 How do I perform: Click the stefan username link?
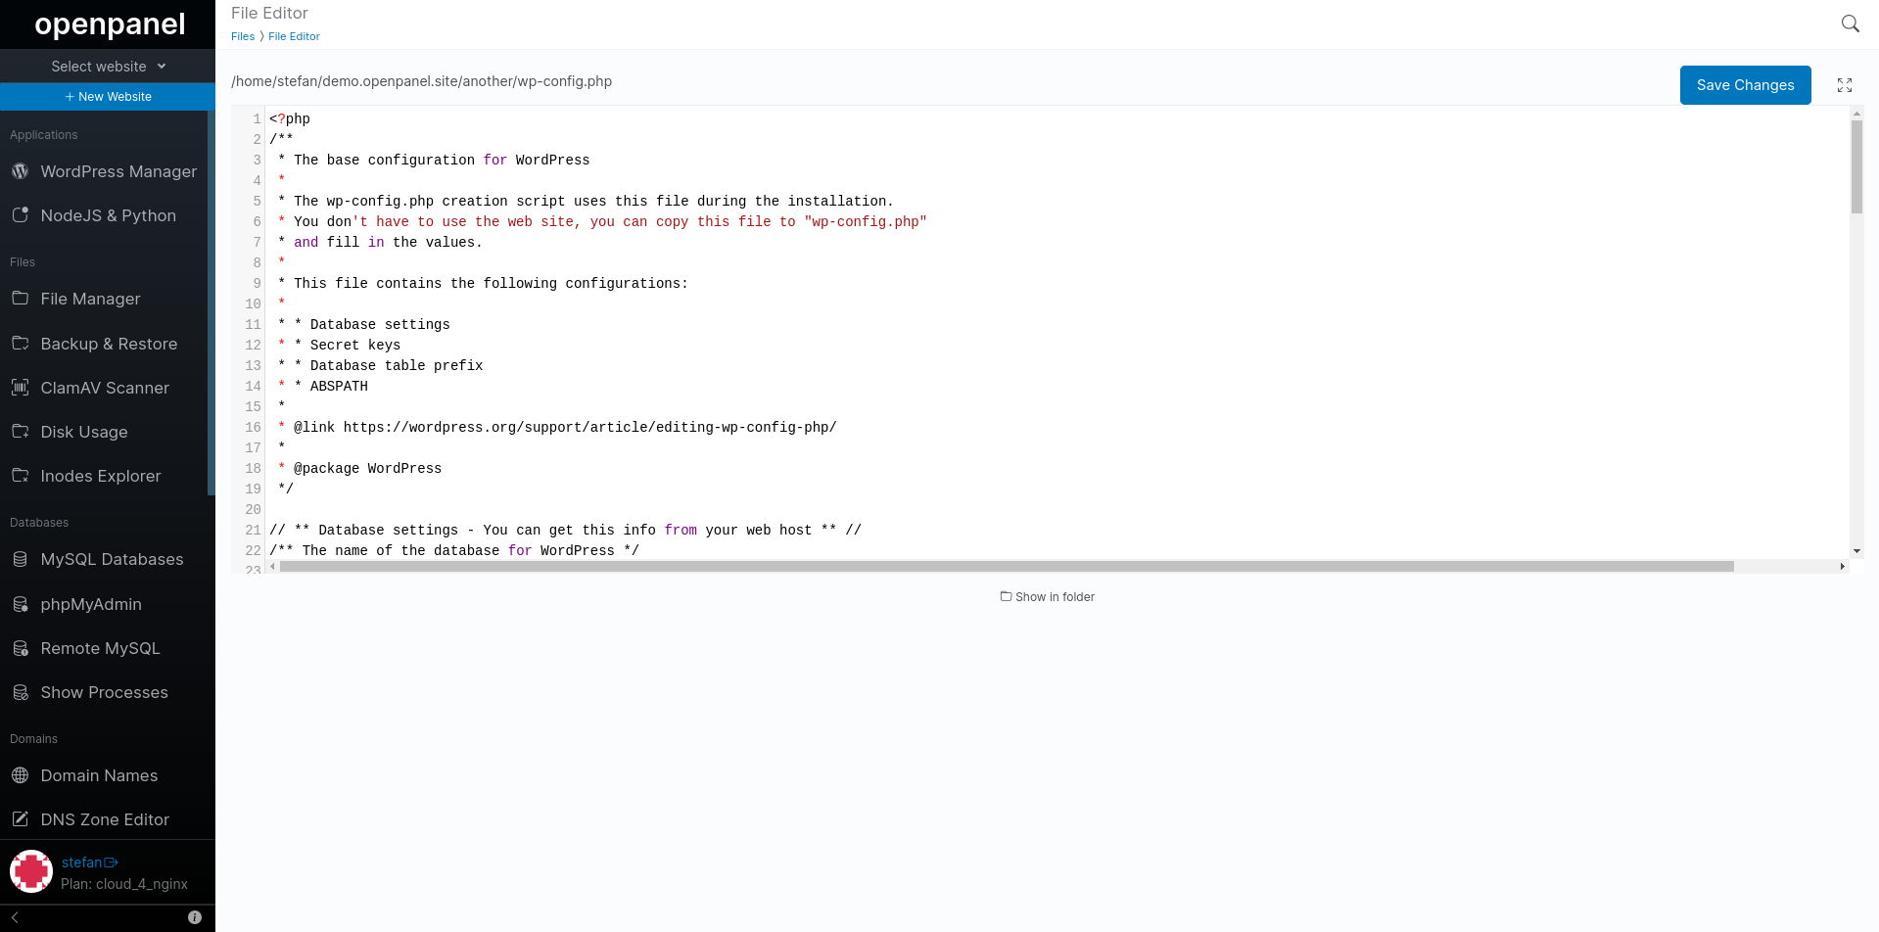82,862
